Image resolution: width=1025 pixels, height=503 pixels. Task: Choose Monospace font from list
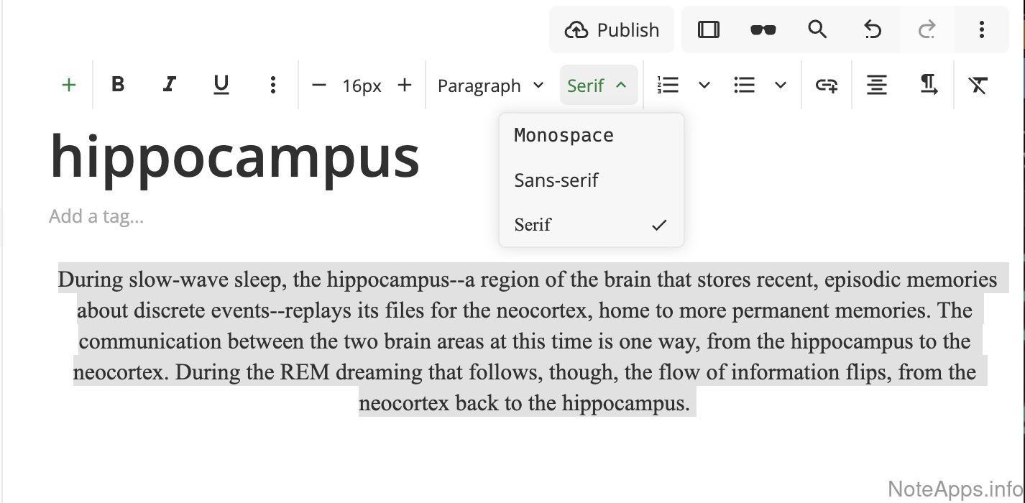point(564,136)
